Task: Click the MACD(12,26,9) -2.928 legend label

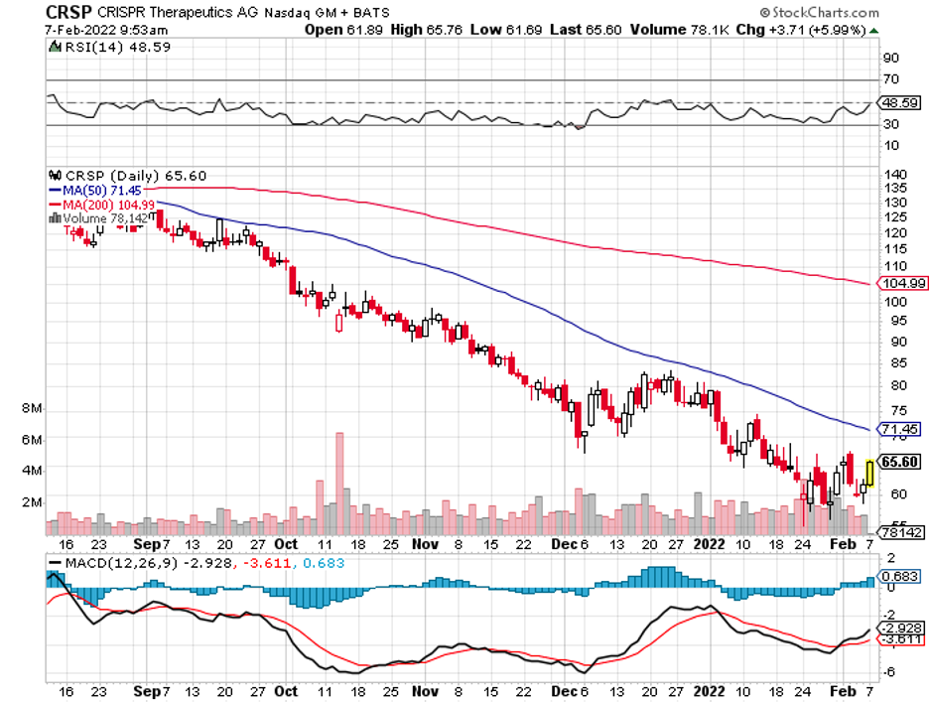Action: [140, 563]
